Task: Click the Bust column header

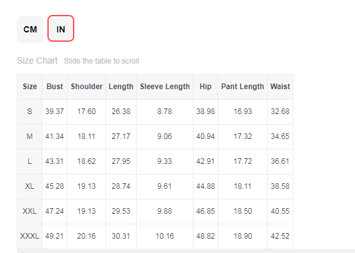Action: [54, 87]
